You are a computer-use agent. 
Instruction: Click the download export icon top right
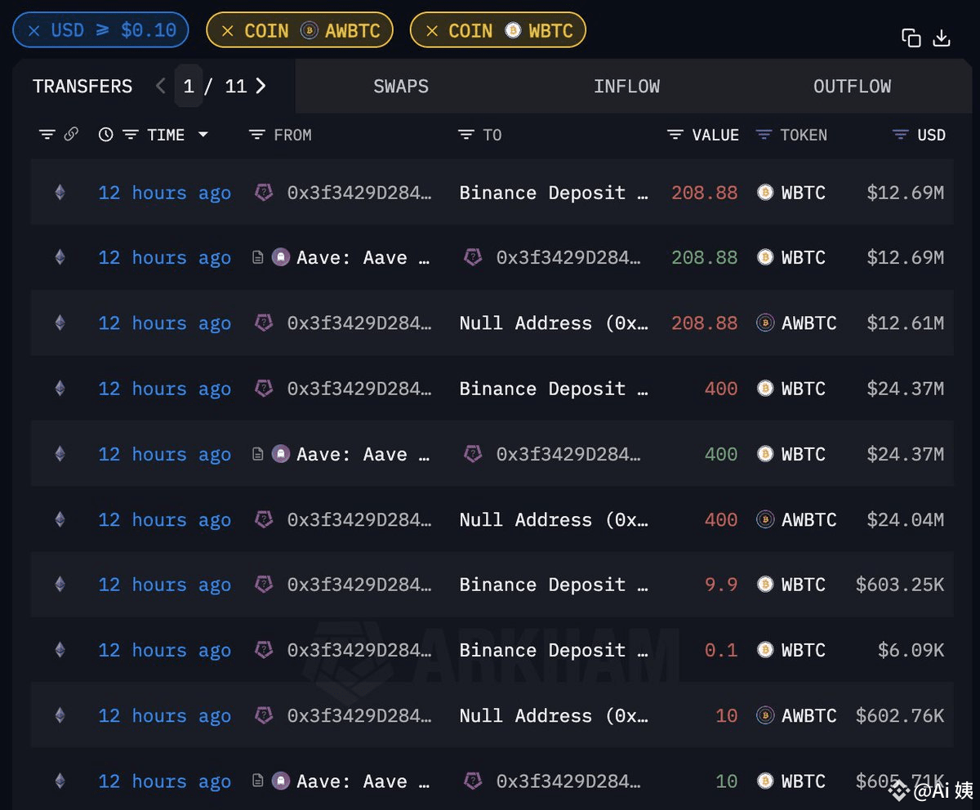(x=942, y=38)
